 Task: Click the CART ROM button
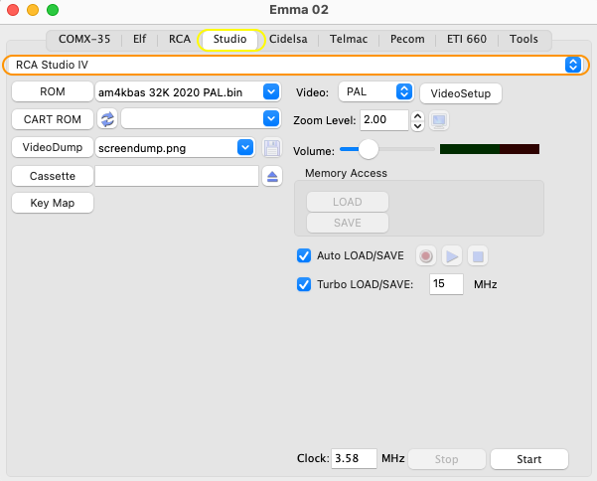(53, 119)
